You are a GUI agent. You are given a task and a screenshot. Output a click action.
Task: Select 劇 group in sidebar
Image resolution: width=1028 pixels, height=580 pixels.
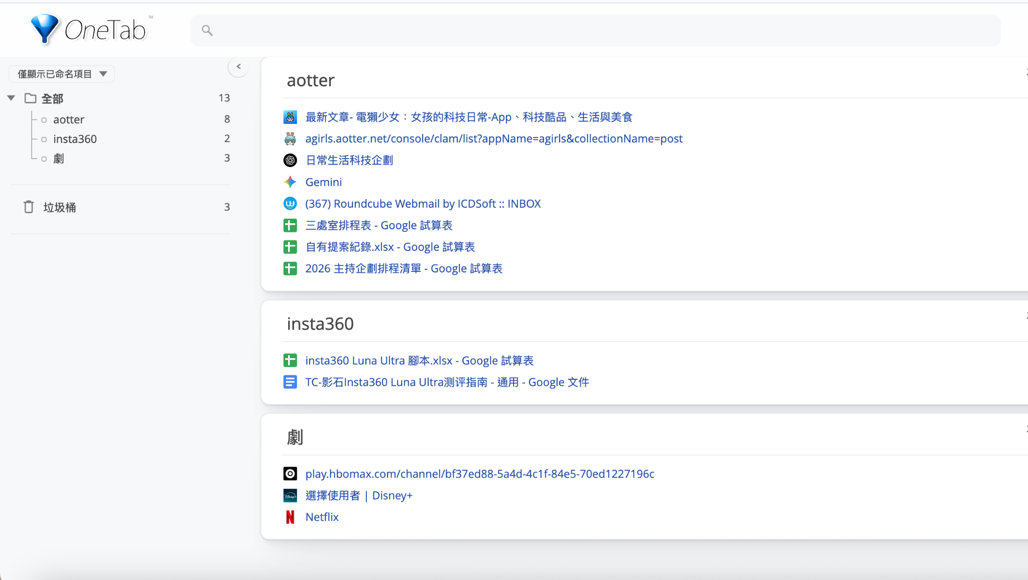[59, 159]
